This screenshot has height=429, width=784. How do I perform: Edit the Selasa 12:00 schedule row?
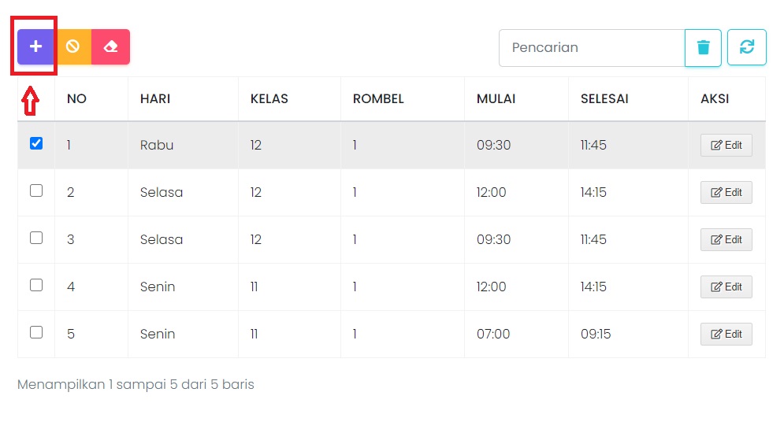[726, 193]
